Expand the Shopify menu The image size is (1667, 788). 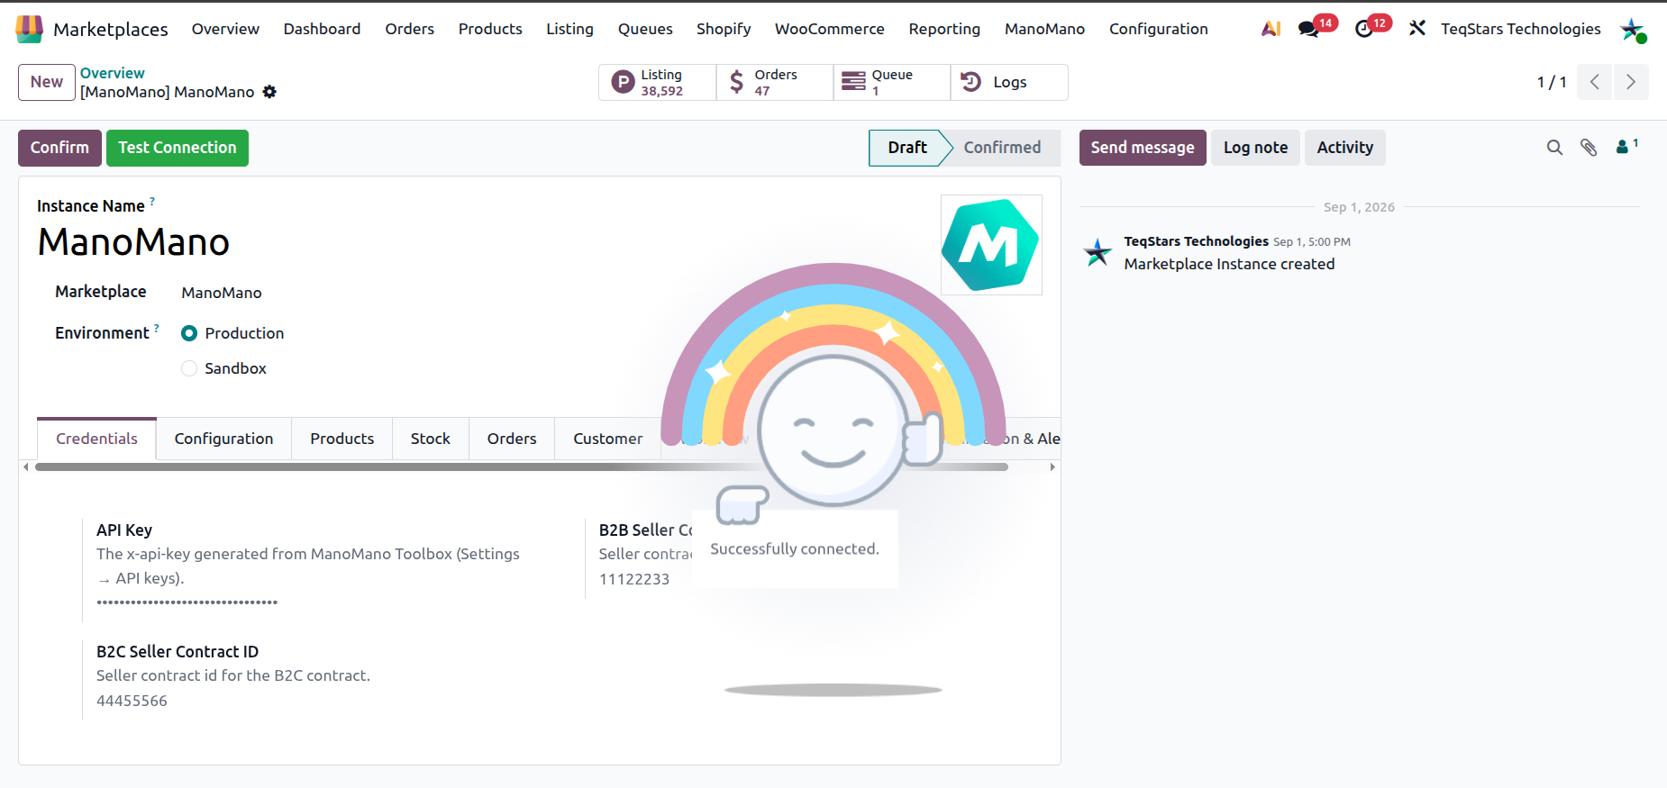click(x=724, y=29)
